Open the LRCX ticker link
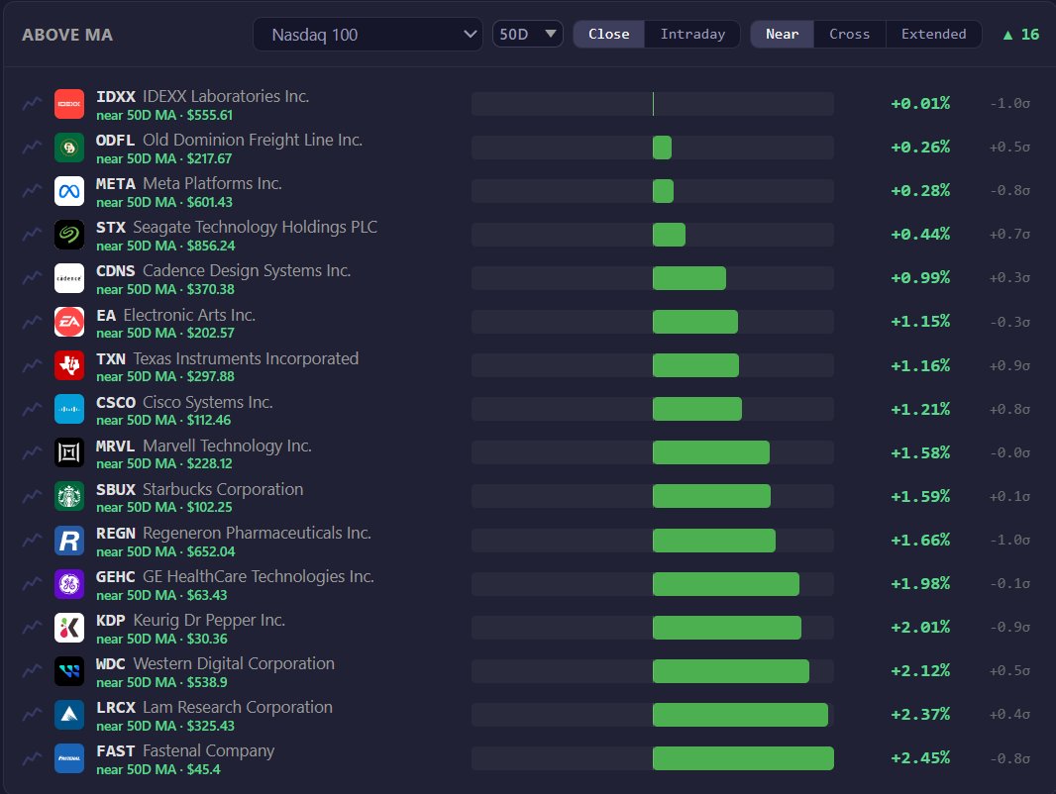The height and width of the screenshot is (794, 1056). point(116,708)
